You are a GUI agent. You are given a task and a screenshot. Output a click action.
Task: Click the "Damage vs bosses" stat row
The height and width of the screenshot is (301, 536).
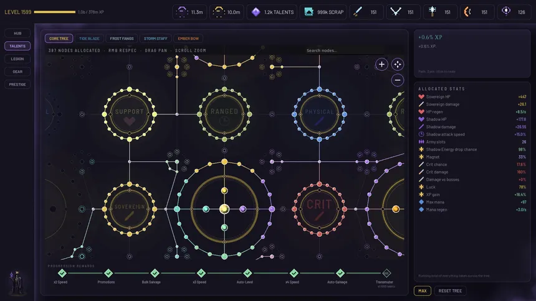point(472,180)
